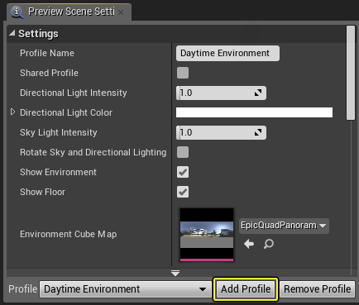Open the EpicQuadPanorama asset dropdown

[284, 226]
